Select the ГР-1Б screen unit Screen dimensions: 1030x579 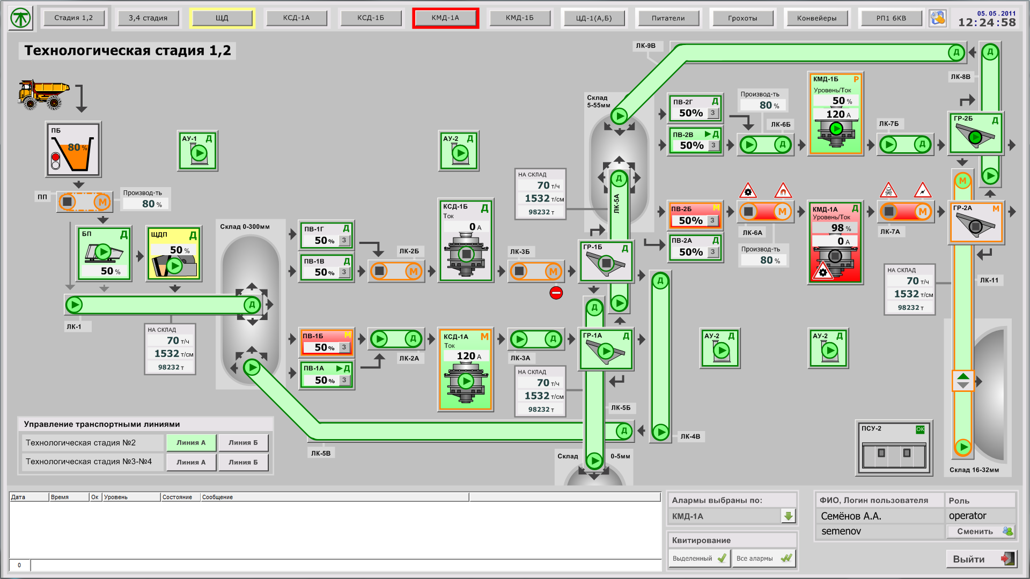point(606,261)
